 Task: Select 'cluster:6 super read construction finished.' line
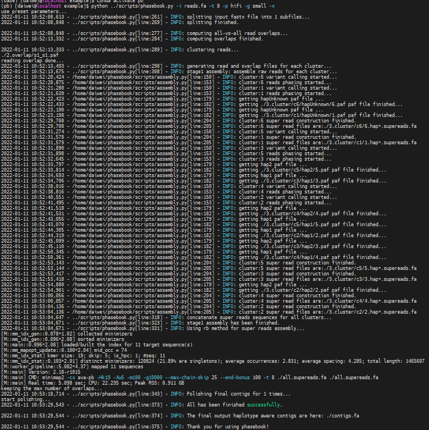pyautogui.click(x=178, y=121)
